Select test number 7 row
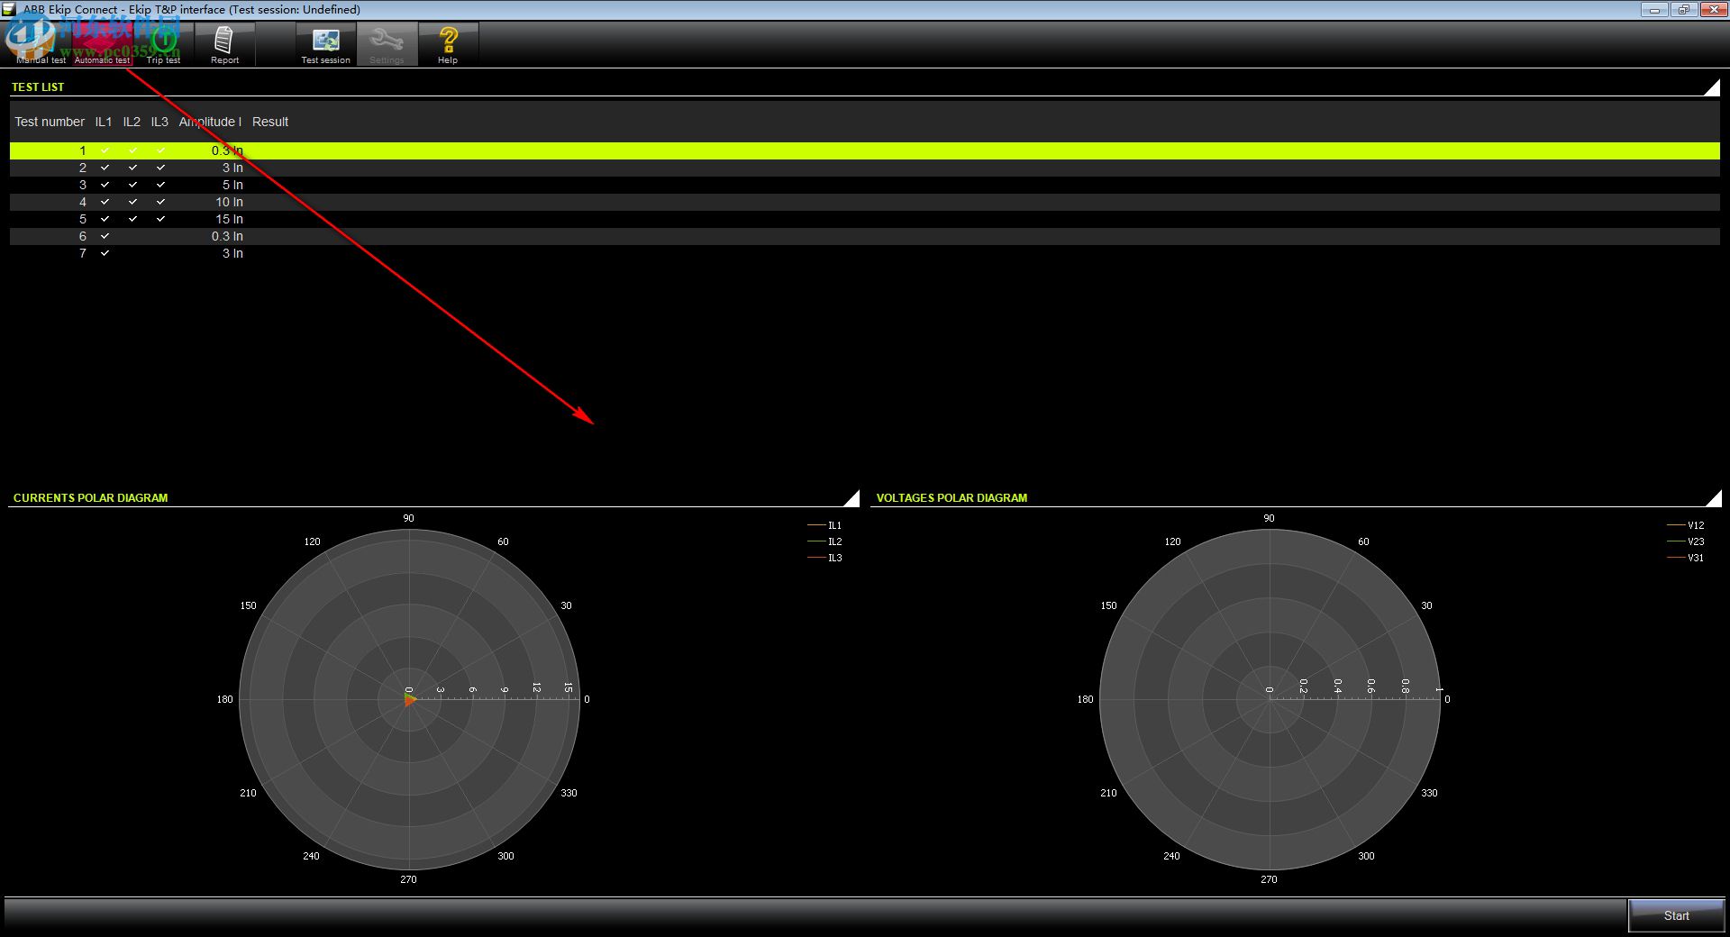The height and width of the screenshot is (937, 1730). (865, 253)
